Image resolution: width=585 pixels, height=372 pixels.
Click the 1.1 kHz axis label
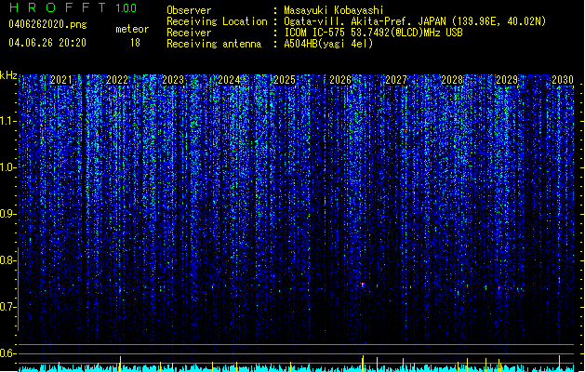pyautogui.click(x=7, y=121)
